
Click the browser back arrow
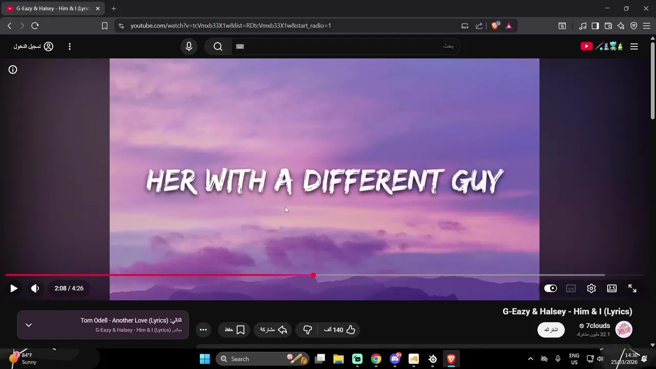tap(9, 26)
